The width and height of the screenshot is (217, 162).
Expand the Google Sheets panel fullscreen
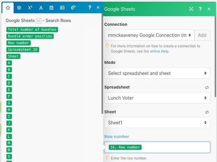(x=191, y=9)
